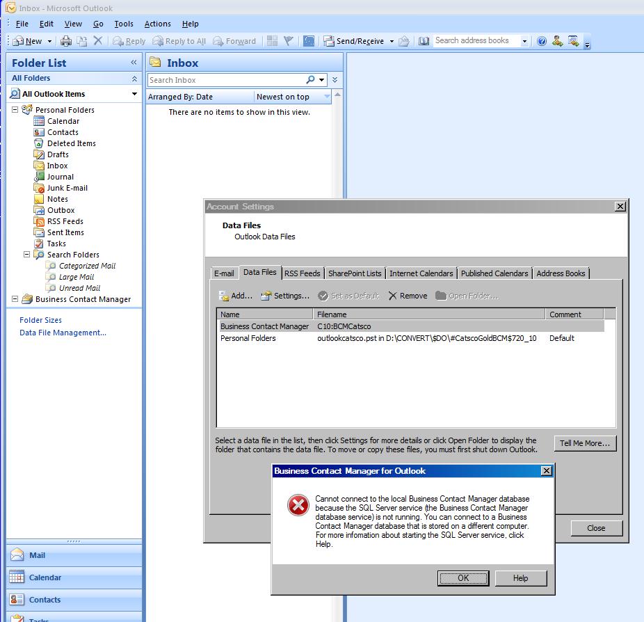The image size is (644, 622).
Task: Click the Add data file icon button
Action: click(235, 296)
